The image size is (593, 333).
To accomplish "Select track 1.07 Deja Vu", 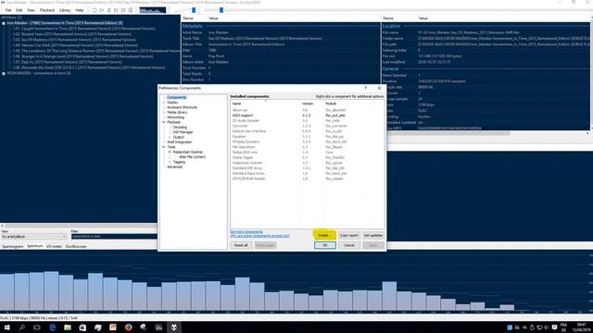I will (68, 62).
